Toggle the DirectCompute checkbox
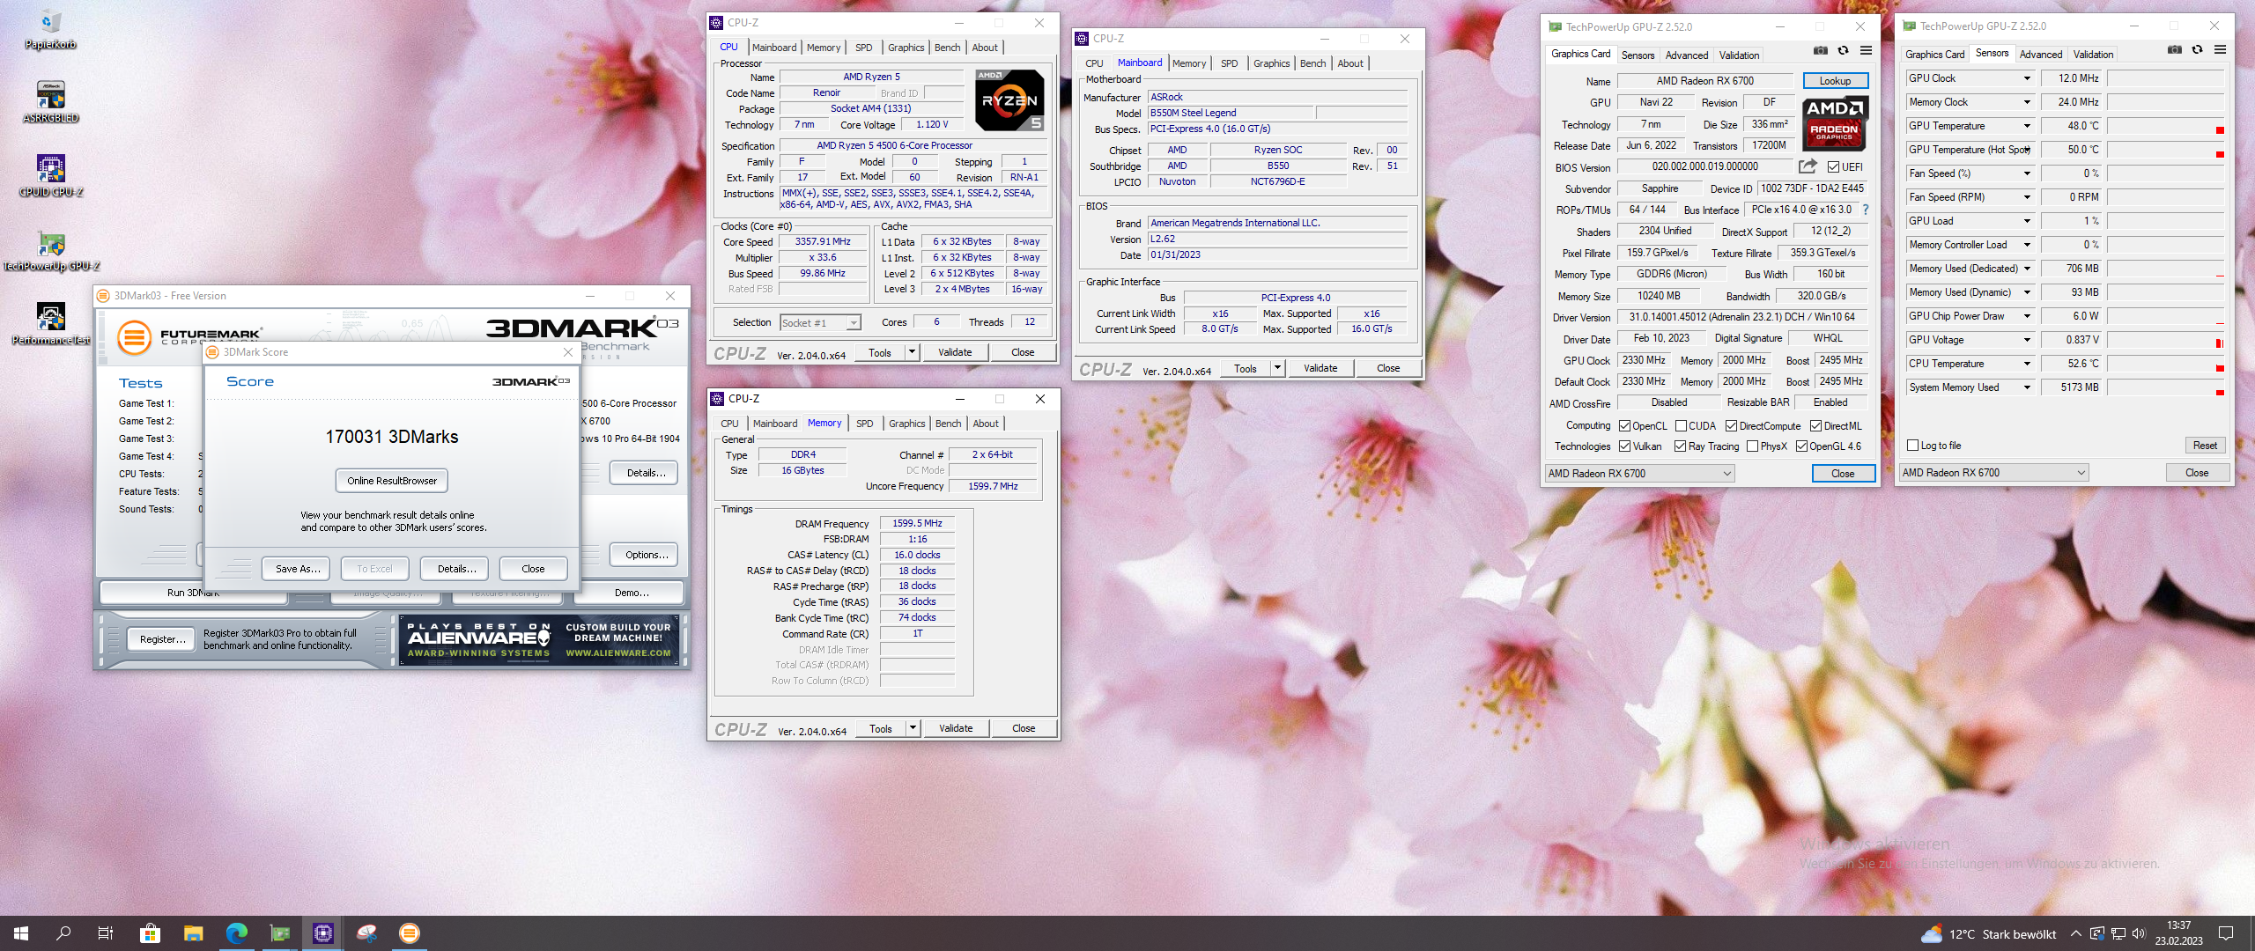The width and height of the screenshot is (2255, 951). point(1731,426)
